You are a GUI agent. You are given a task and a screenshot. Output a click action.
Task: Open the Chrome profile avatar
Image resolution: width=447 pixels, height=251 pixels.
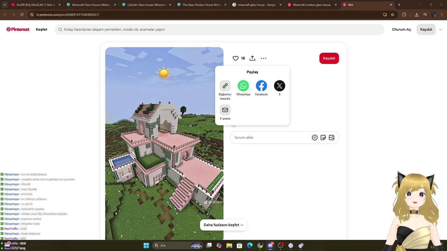click(x=433, y=15)
